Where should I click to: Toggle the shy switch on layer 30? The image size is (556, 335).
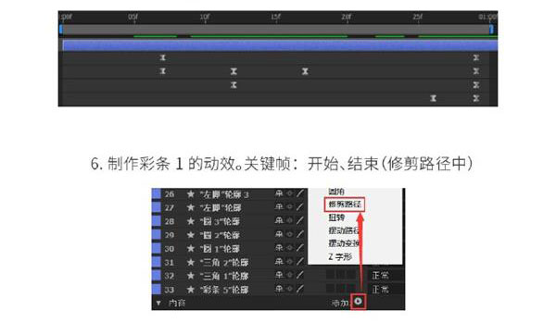coord(280,247)
